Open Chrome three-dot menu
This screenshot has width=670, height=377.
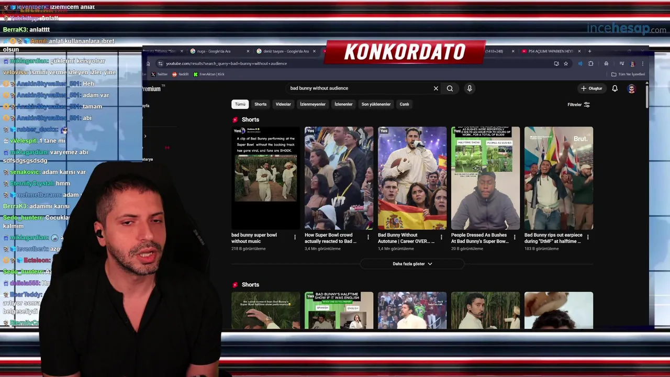643,64
